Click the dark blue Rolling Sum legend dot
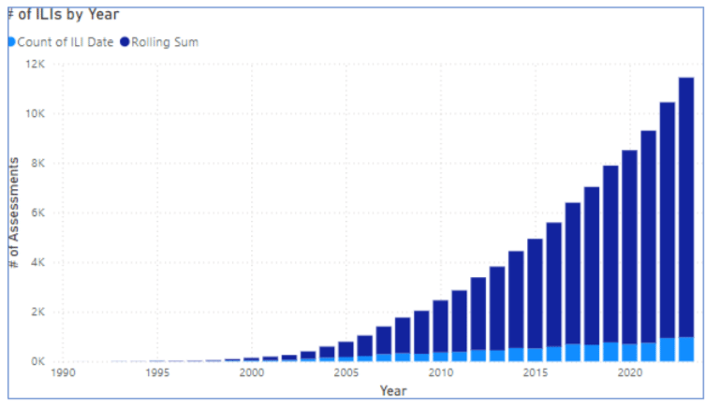720x408 pixels. pos(125,42)
